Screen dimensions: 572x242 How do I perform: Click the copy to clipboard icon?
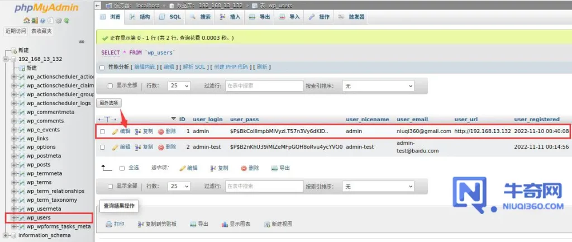pos(141,224)
